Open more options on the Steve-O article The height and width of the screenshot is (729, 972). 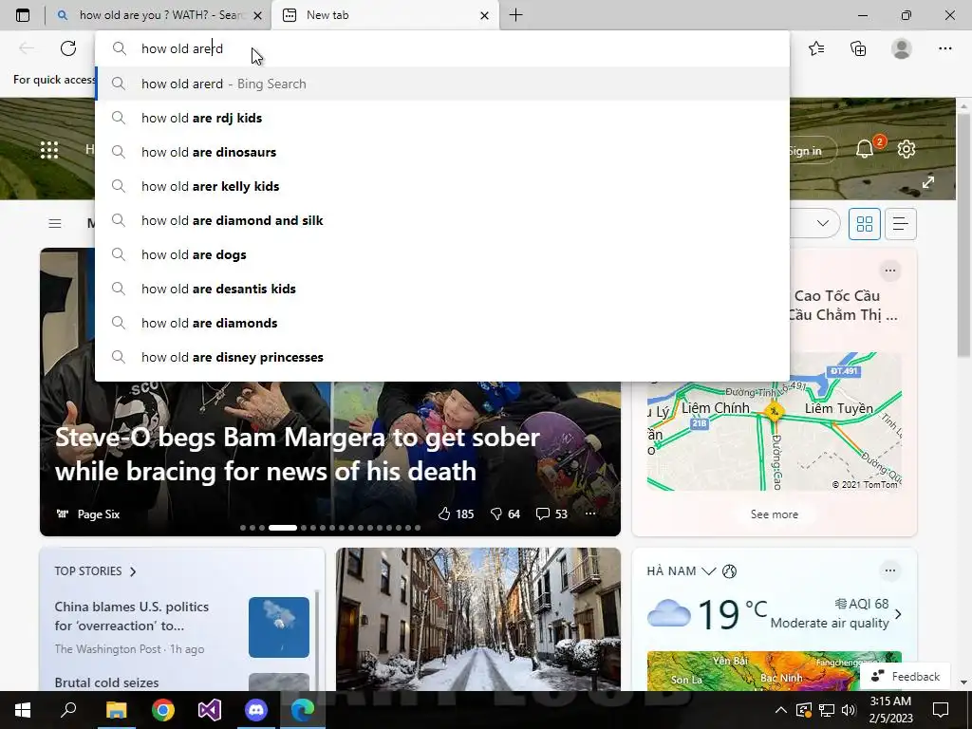pyautogui.click(x=590, y=514)
